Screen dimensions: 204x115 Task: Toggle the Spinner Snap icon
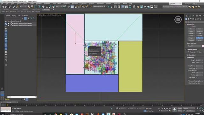[86, 7]
